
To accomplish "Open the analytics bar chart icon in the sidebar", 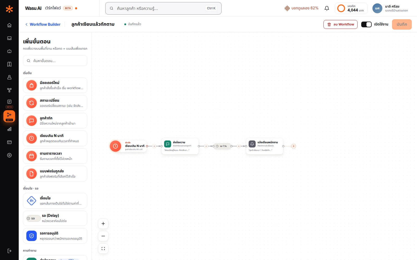I will [9, 129].
